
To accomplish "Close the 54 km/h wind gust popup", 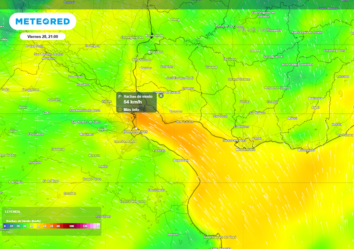I will pyautogui.click(x=160, y=96).
